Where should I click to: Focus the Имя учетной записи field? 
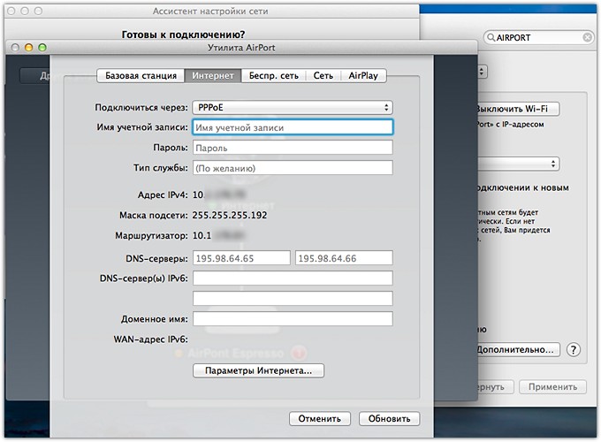tap(293, 127)
